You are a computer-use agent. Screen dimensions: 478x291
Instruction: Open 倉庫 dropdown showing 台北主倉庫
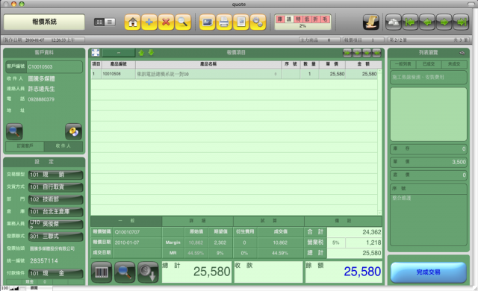pyautogui.click(x=55, y=212)
